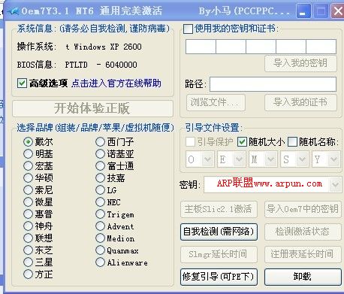
Task: Click the 导入我的密钥 button
Action: (x=300, y=63)
